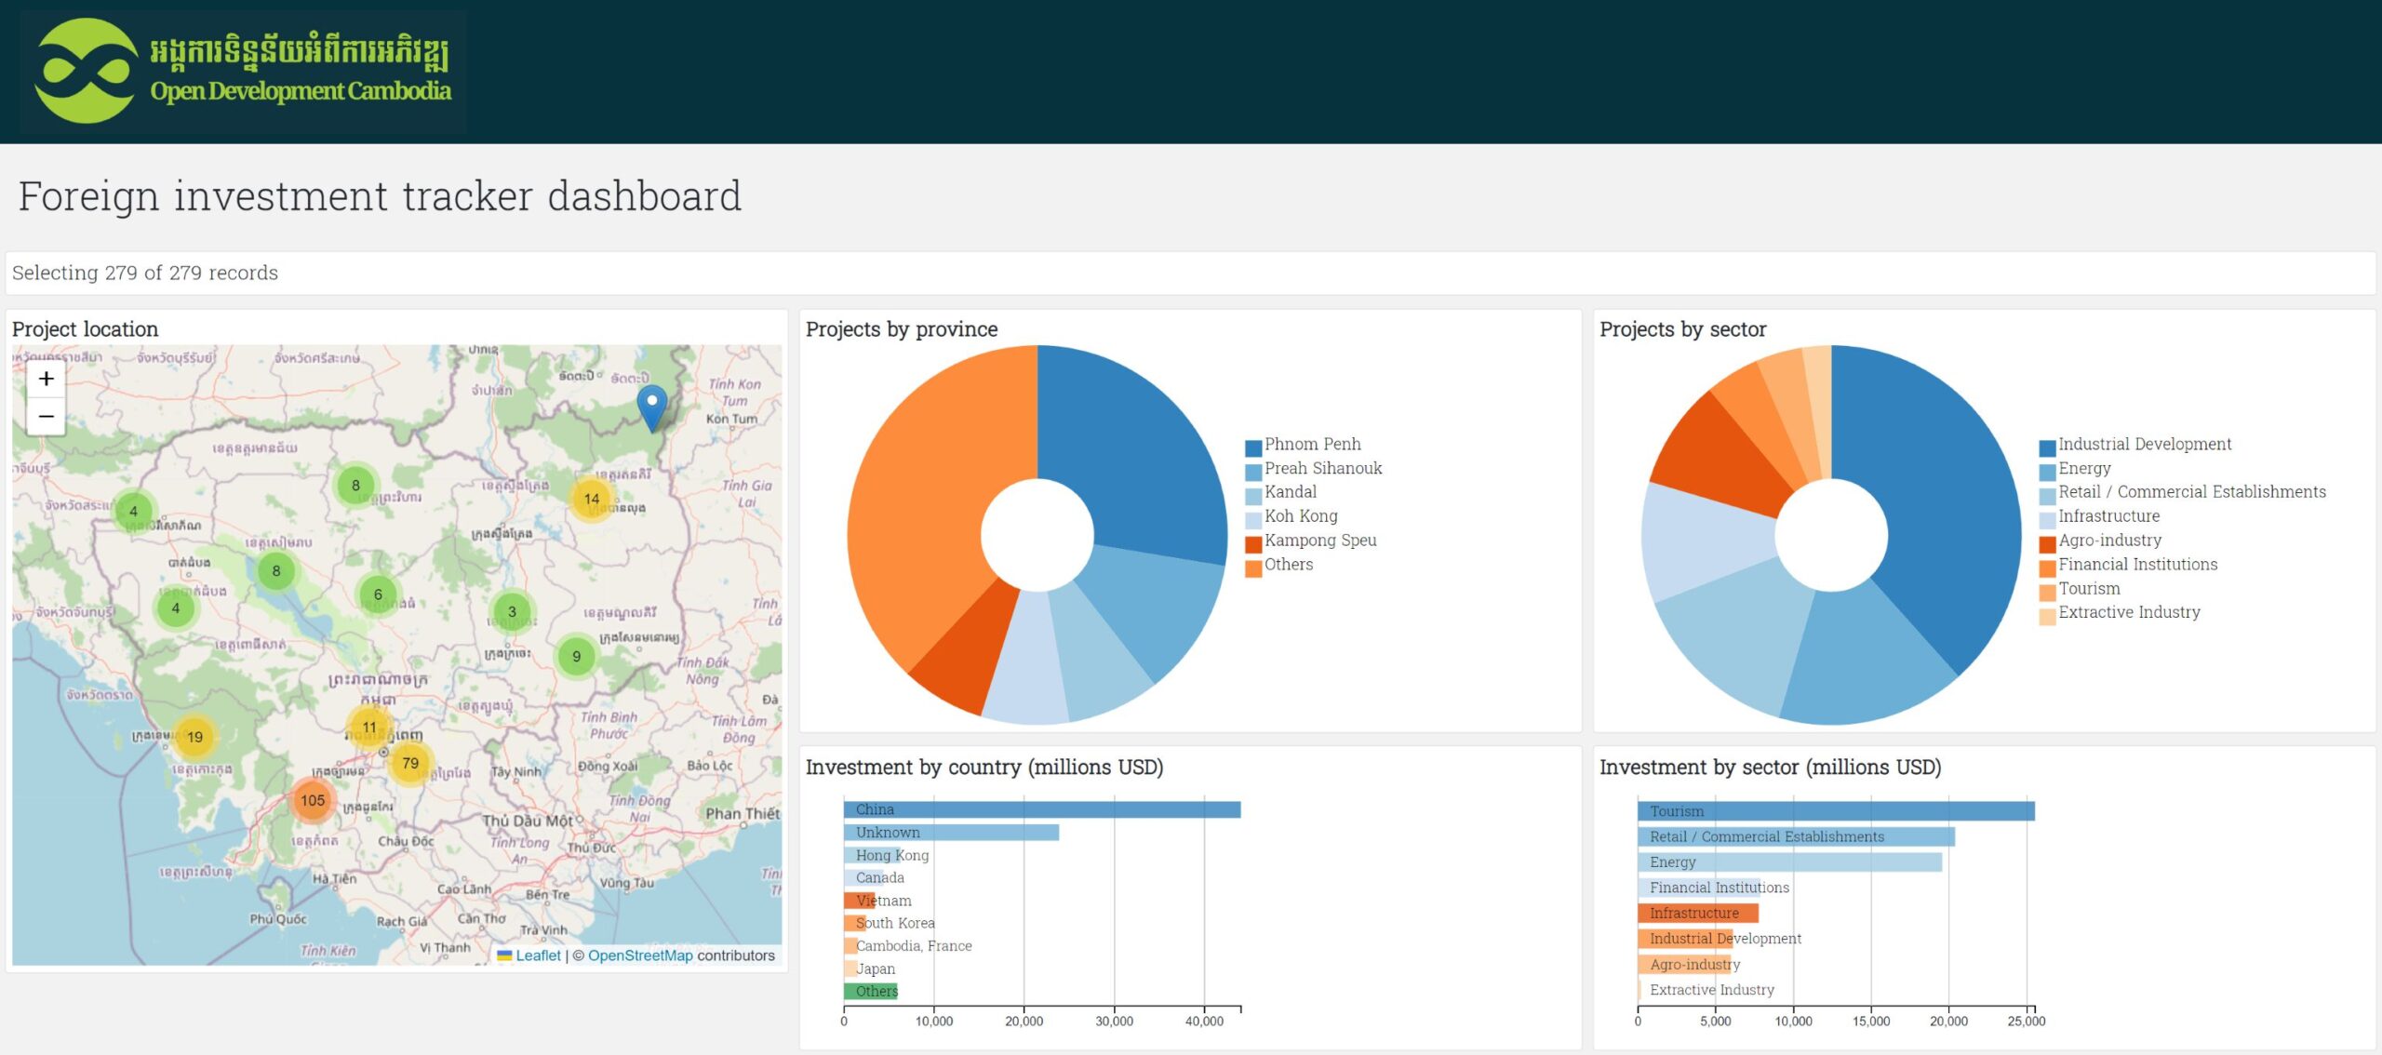The image size is (2382, 1055).
Task: Select the Unknown bar in country chart
Action: pyautogui.click(x=951, y=833)
